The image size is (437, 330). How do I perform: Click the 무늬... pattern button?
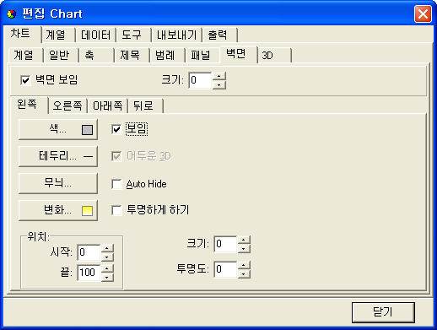tap(58, 183)
